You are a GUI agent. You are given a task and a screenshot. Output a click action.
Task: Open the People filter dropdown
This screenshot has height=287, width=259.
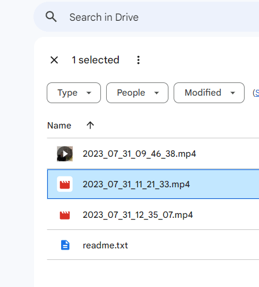137,93
